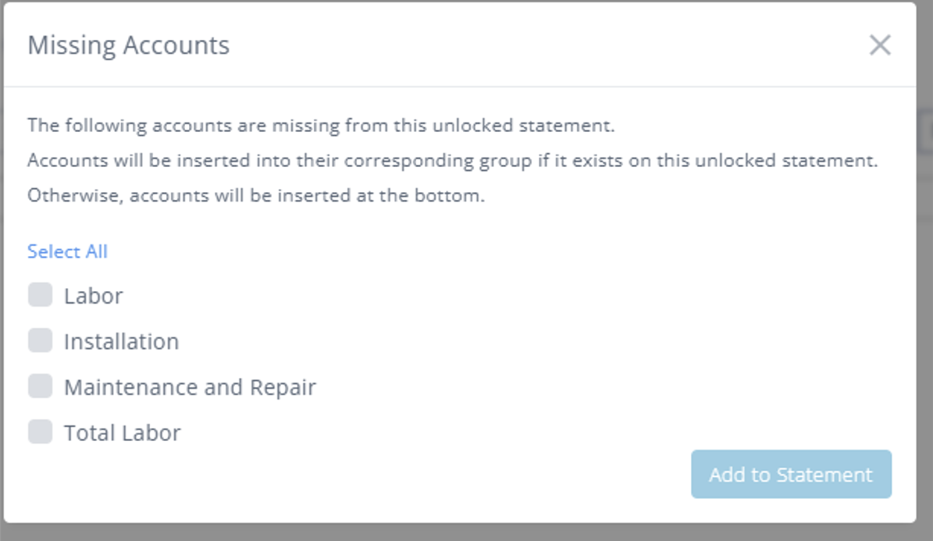The image size is (933, 541).
Task: Click the Installation account label text
Action: click(x=121, y=341)
